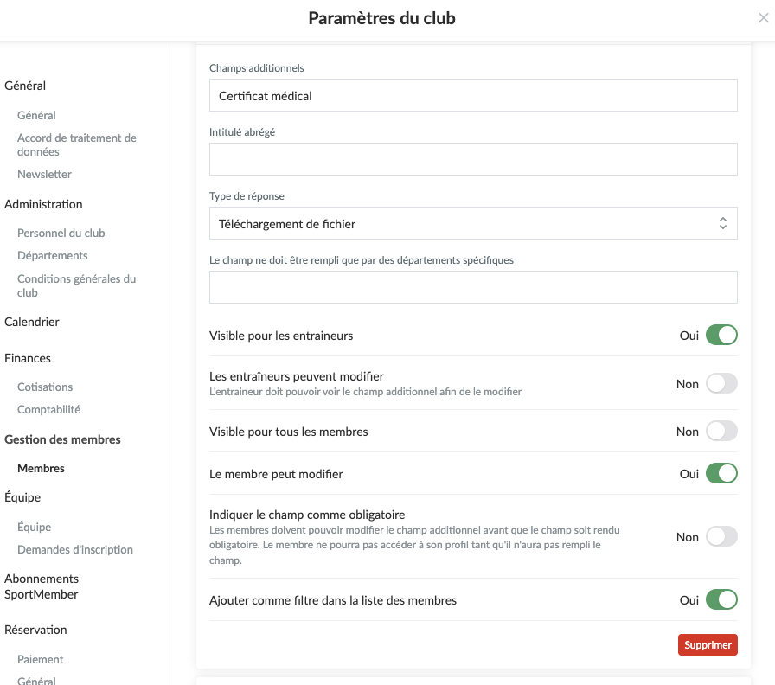Enable Les entraîneurs peuvent modifier switch

pos(721,383)
